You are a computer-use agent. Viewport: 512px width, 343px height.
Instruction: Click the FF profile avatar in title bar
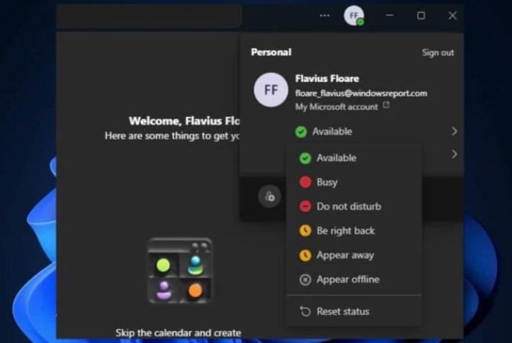pyautogui.click(x=354, y=16)
